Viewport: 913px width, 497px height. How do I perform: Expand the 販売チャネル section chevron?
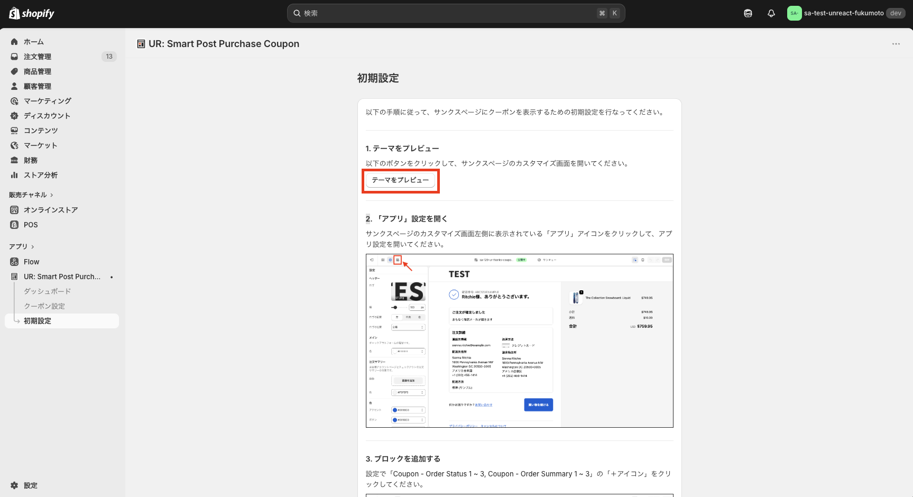tap(51, 195)
